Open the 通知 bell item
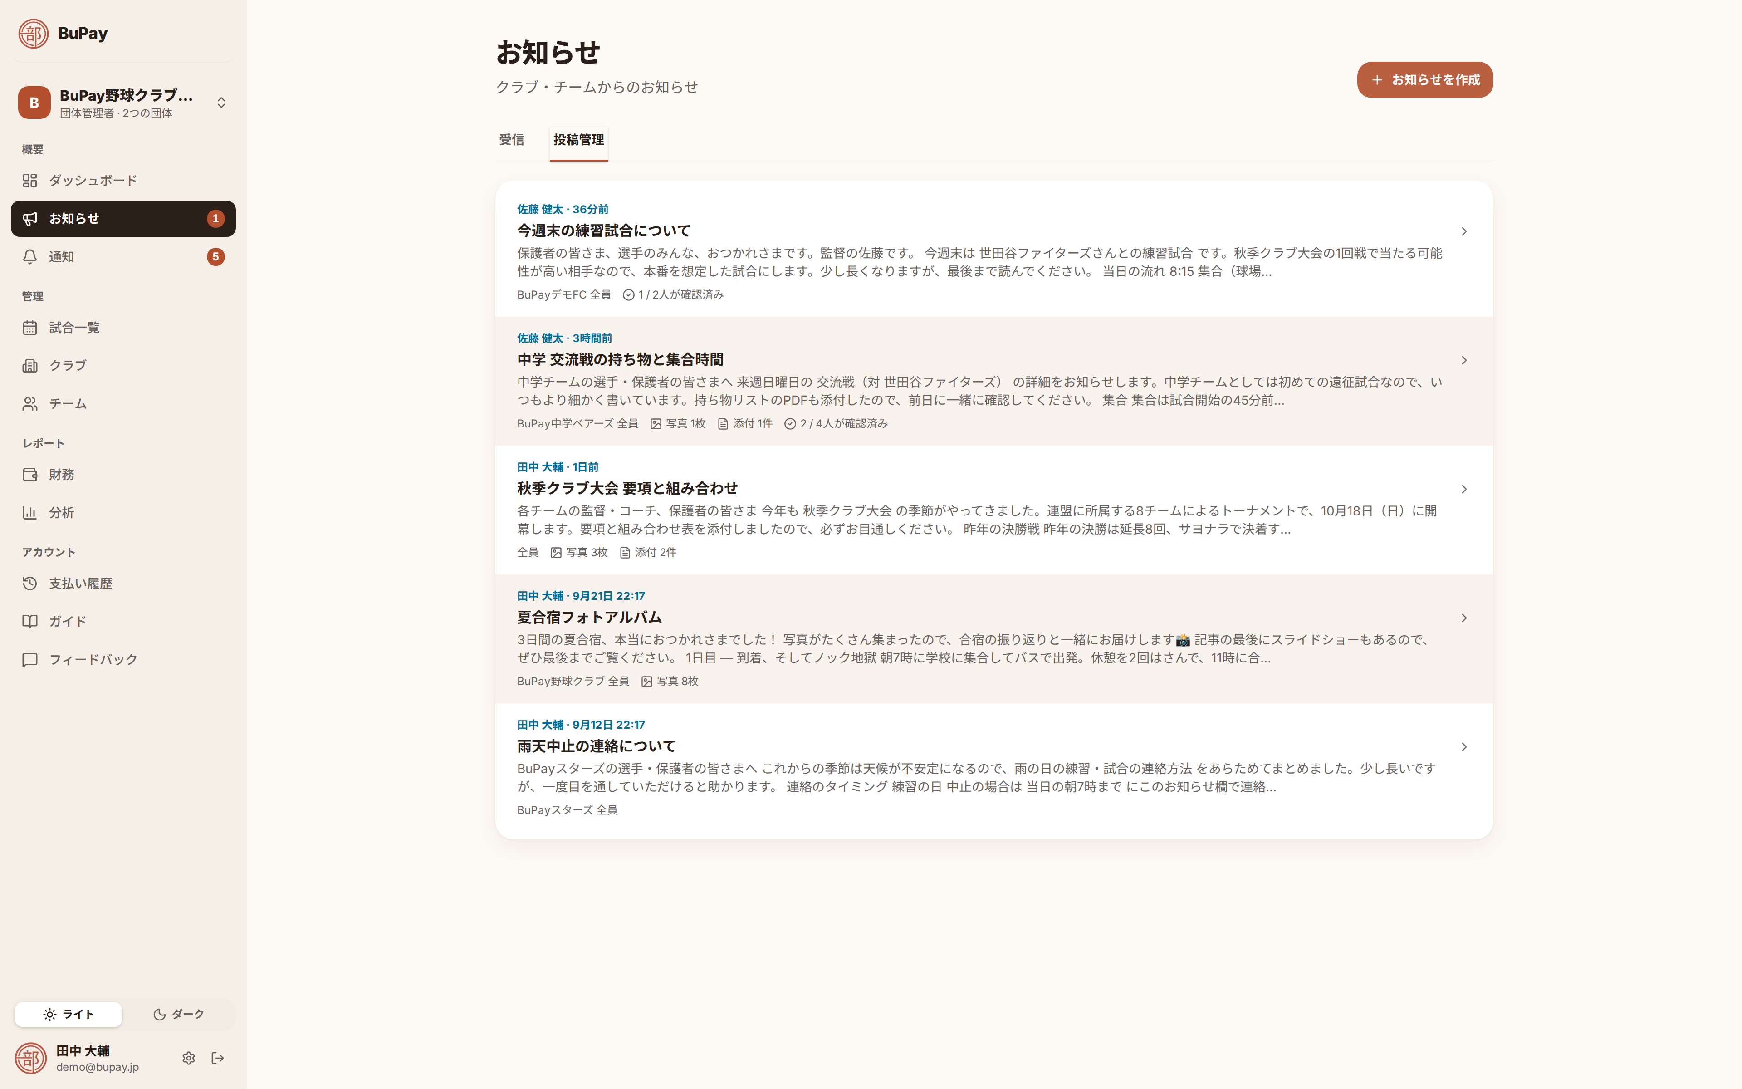This screenshot has width=1742, height=1089. click(123, 256)
